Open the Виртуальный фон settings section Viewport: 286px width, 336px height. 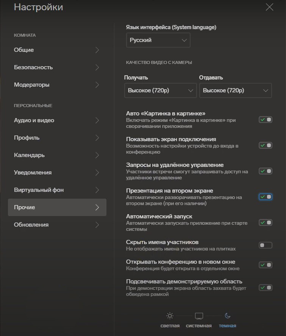click(57, 190)
